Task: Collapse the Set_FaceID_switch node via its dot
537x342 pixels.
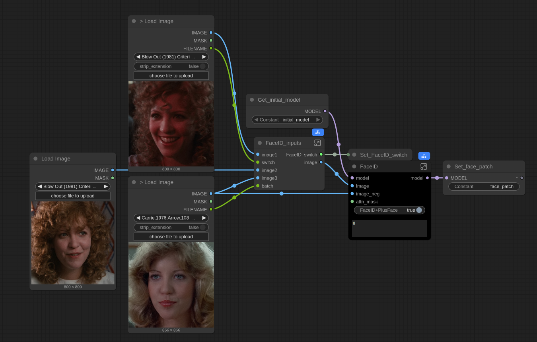Action: click(x=354, y=155)
